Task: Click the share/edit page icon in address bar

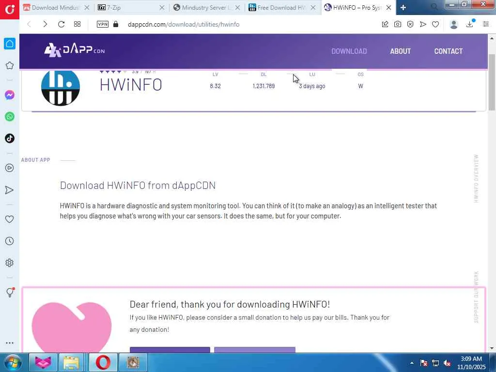Action: [x=385, y=24]
